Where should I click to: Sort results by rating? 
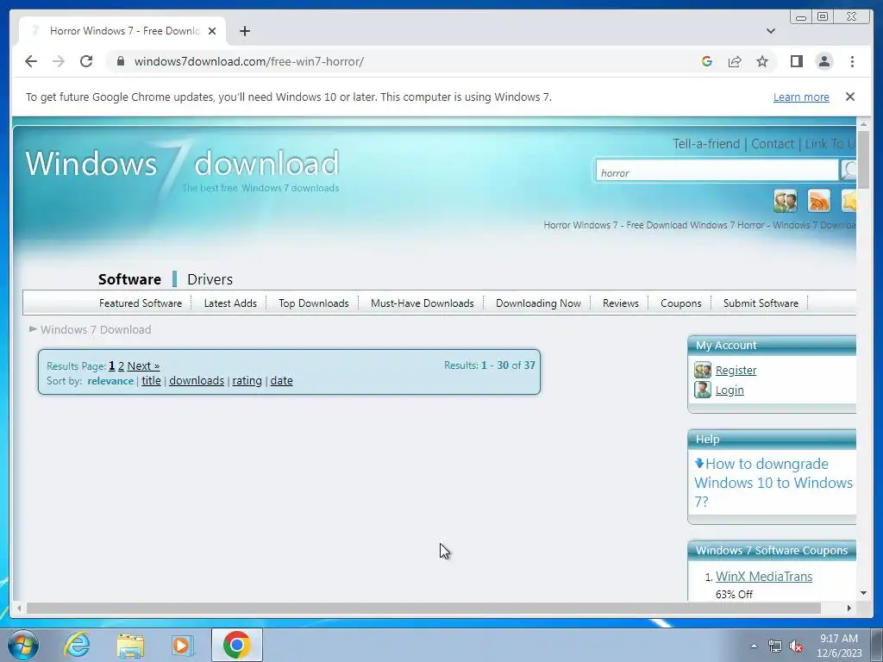coord(247,381)
